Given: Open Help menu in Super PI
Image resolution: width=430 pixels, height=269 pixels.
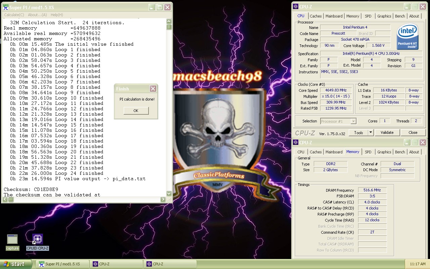Looking at the screenshot, I should coord(57,15).
